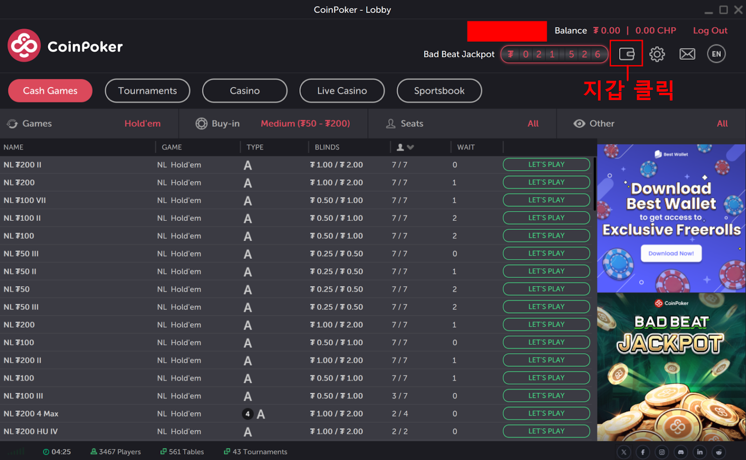This screenshot has height=460, width=746.
Task: Click the tables icon in status bar
Action: coord(163,452)
